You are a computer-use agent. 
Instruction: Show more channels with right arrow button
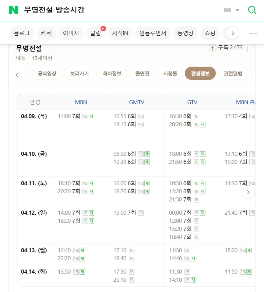248,192
